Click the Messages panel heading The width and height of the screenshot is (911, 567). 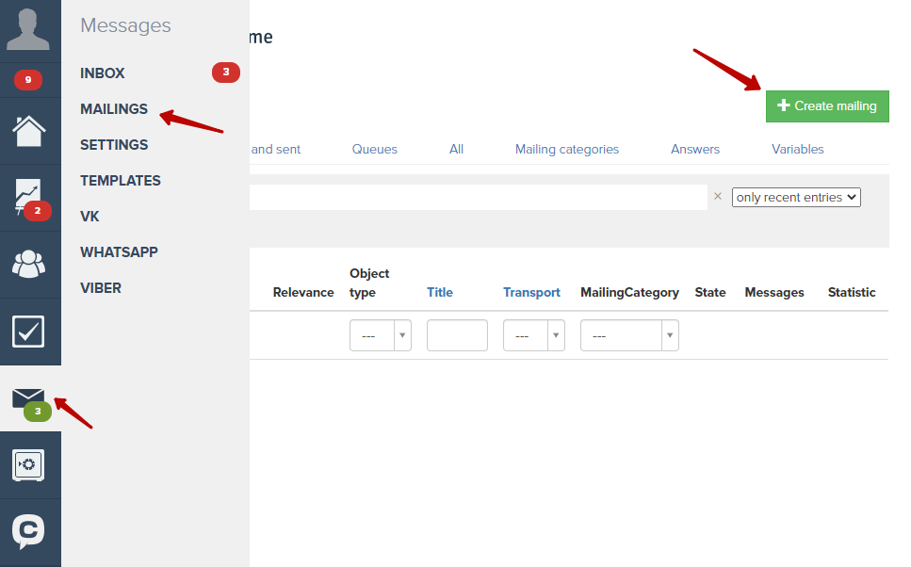[125, 25]
